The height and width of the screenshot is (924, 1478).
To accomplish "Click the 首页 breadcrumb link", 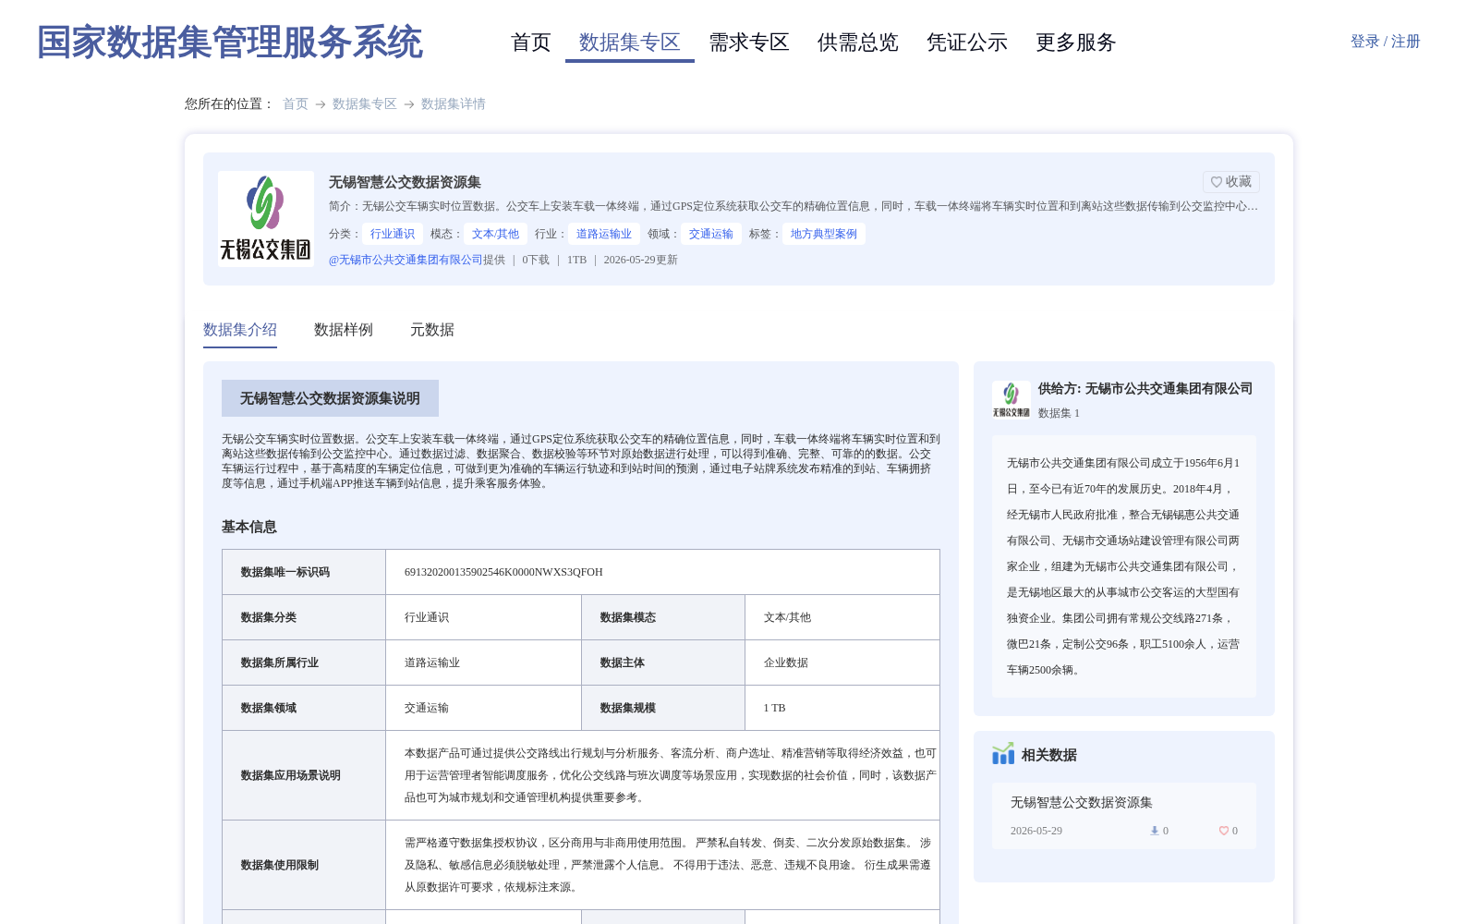I will (x=296, y=103).
